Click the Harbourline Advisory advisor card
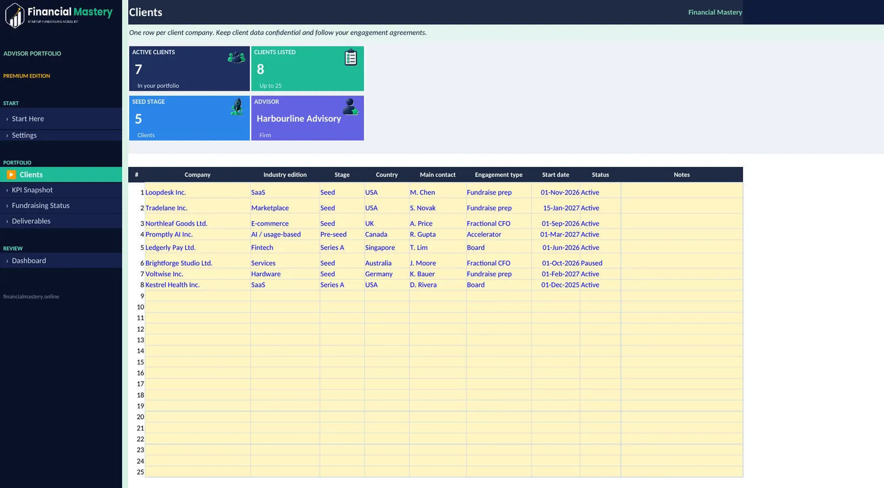The height and width of the screenshot is (488, 884). tap(308, 118)
